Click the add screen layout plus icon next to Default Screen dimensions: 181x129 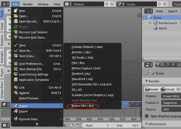pos(107,4)
